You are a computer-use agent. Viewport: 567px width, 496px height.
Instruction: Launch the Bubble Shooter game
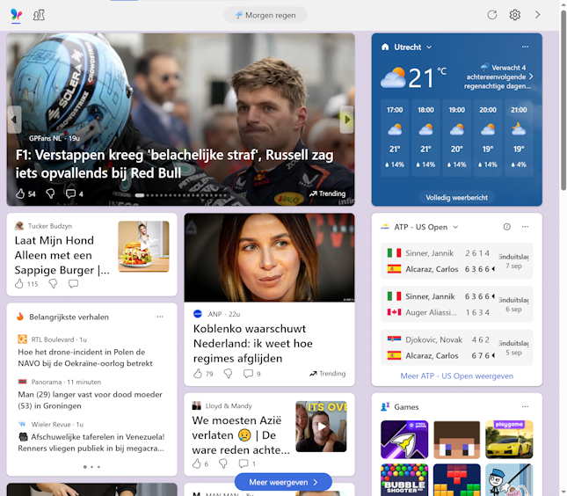click(404, 479)
